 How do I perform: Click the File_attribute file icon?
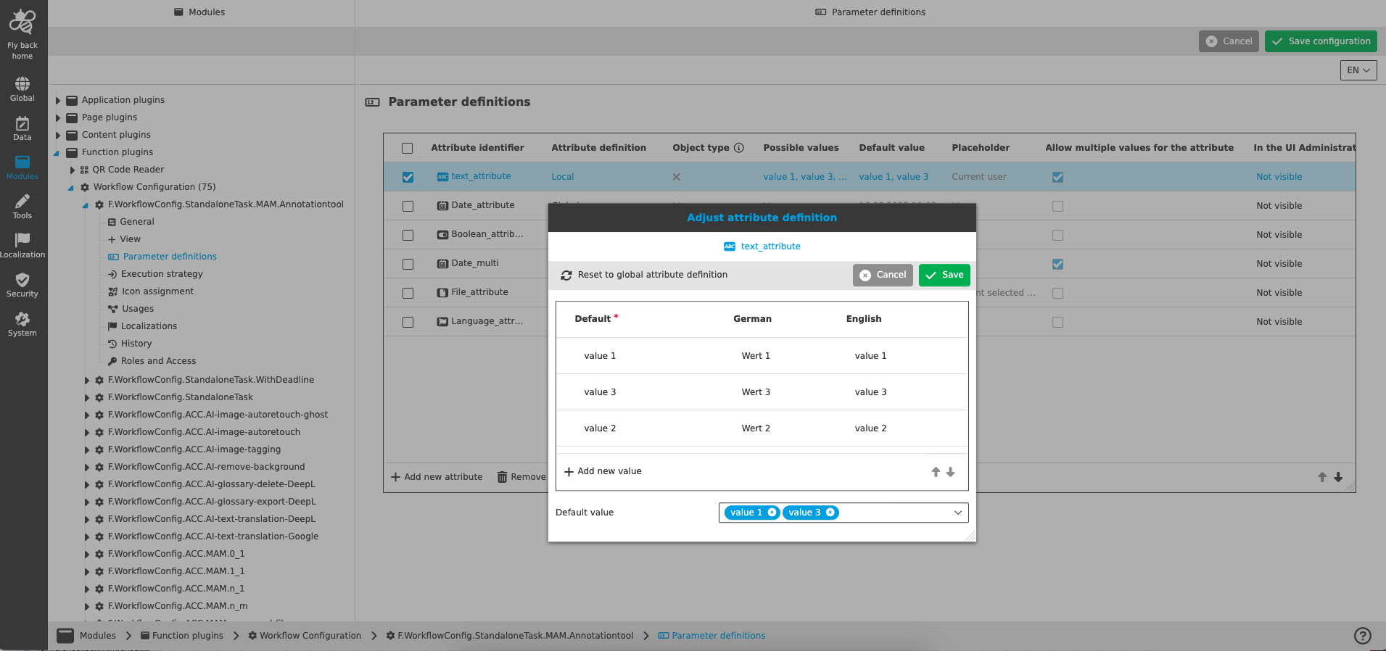point(442,293)
